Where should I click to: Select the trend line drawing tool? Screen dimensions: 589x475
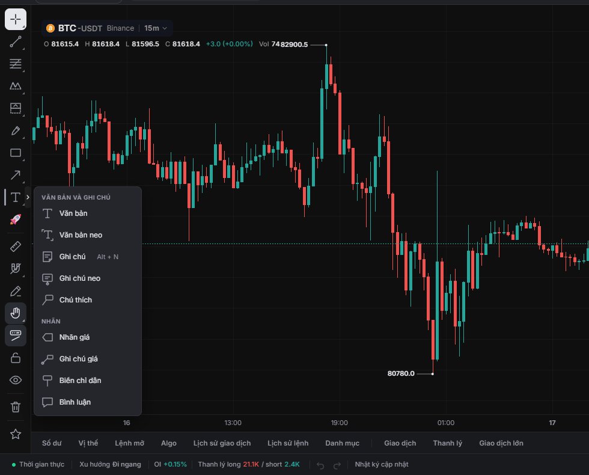click(16, 41)
